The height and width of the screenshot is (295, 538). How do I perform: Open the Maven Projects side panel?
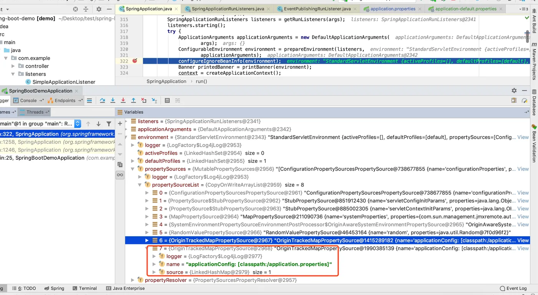coord(534,61)
